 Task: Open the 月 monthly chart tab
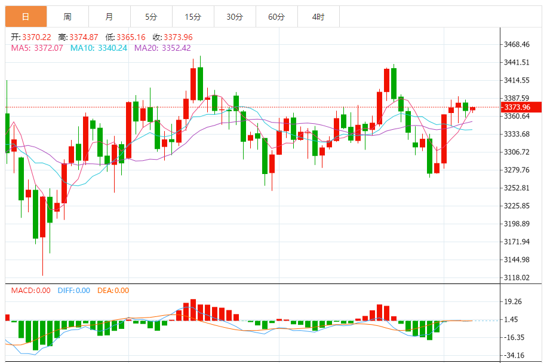[x=109, y=16]
